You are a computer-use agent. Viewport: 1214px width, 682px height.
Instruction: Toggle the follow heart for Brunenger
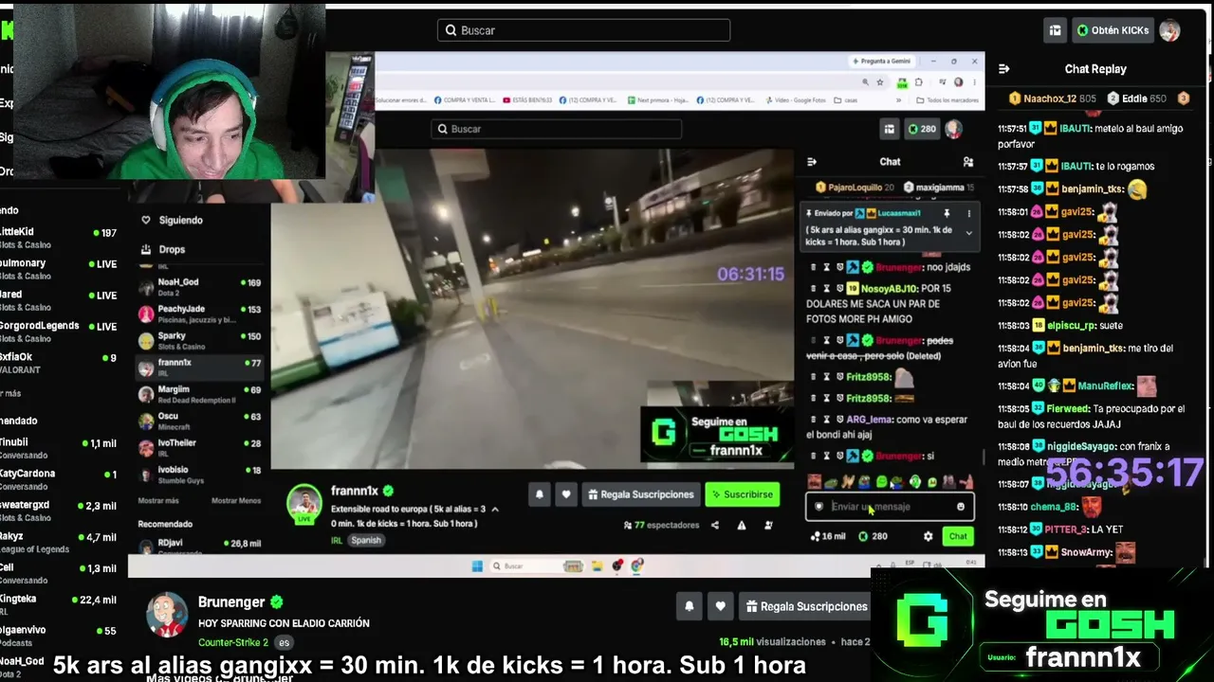click(x=720, y=606)
